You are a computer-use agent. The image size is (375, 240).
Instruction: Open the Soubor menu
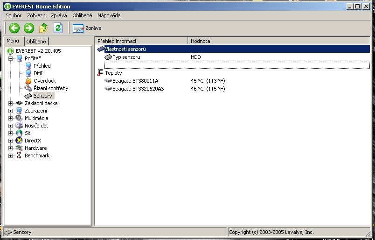coord(14,15)
